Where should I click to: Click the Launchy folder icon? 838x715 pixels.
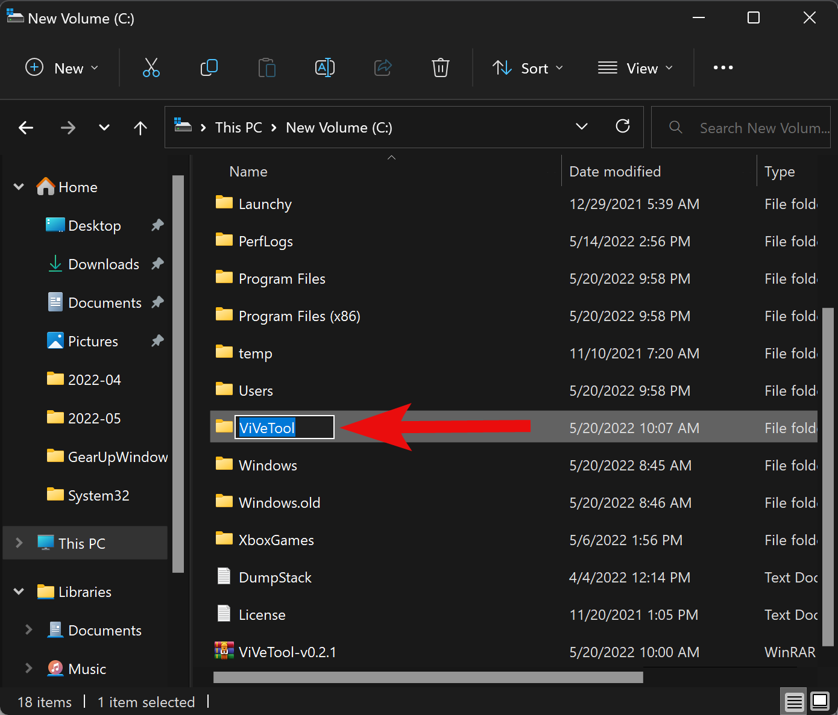(224, 202)
